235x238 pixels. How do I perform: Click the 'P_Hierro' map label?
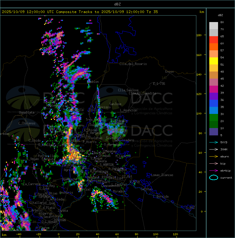90,142
